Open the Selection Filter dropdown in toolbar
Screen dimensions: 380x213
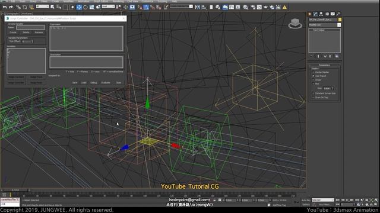pos(42,7)
